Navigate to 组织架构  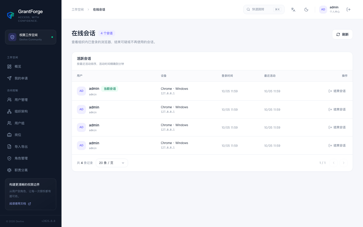31,111
